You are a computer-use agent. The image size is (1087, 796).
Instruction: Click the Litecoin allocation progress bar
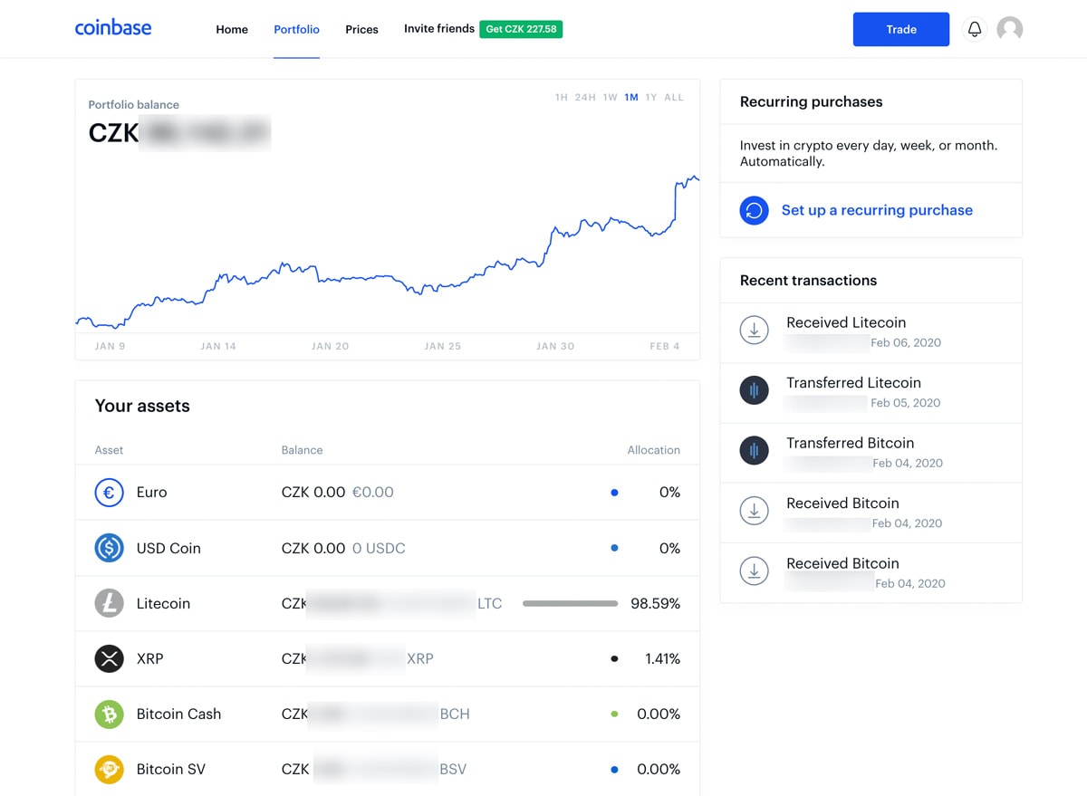tap(570, 603)
